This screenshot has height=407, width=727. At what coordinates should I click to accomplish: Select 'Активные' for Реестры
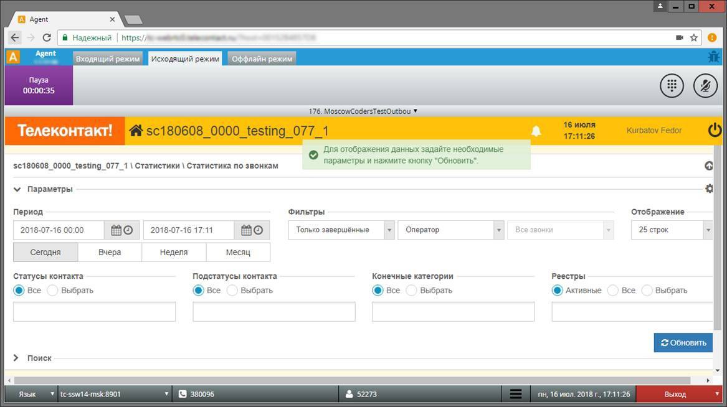(x=558, y=291)
